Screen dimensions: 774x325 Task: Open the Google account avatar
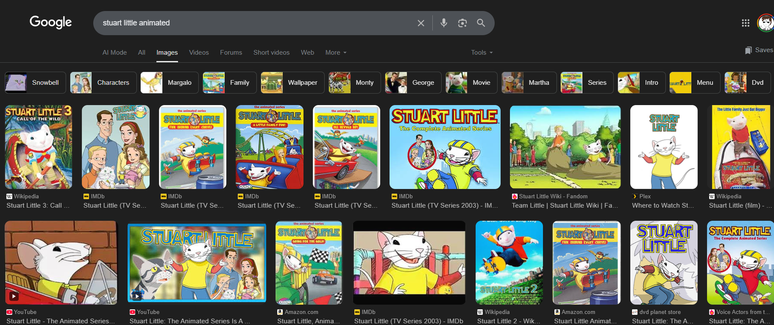click(x=766, y=23)
